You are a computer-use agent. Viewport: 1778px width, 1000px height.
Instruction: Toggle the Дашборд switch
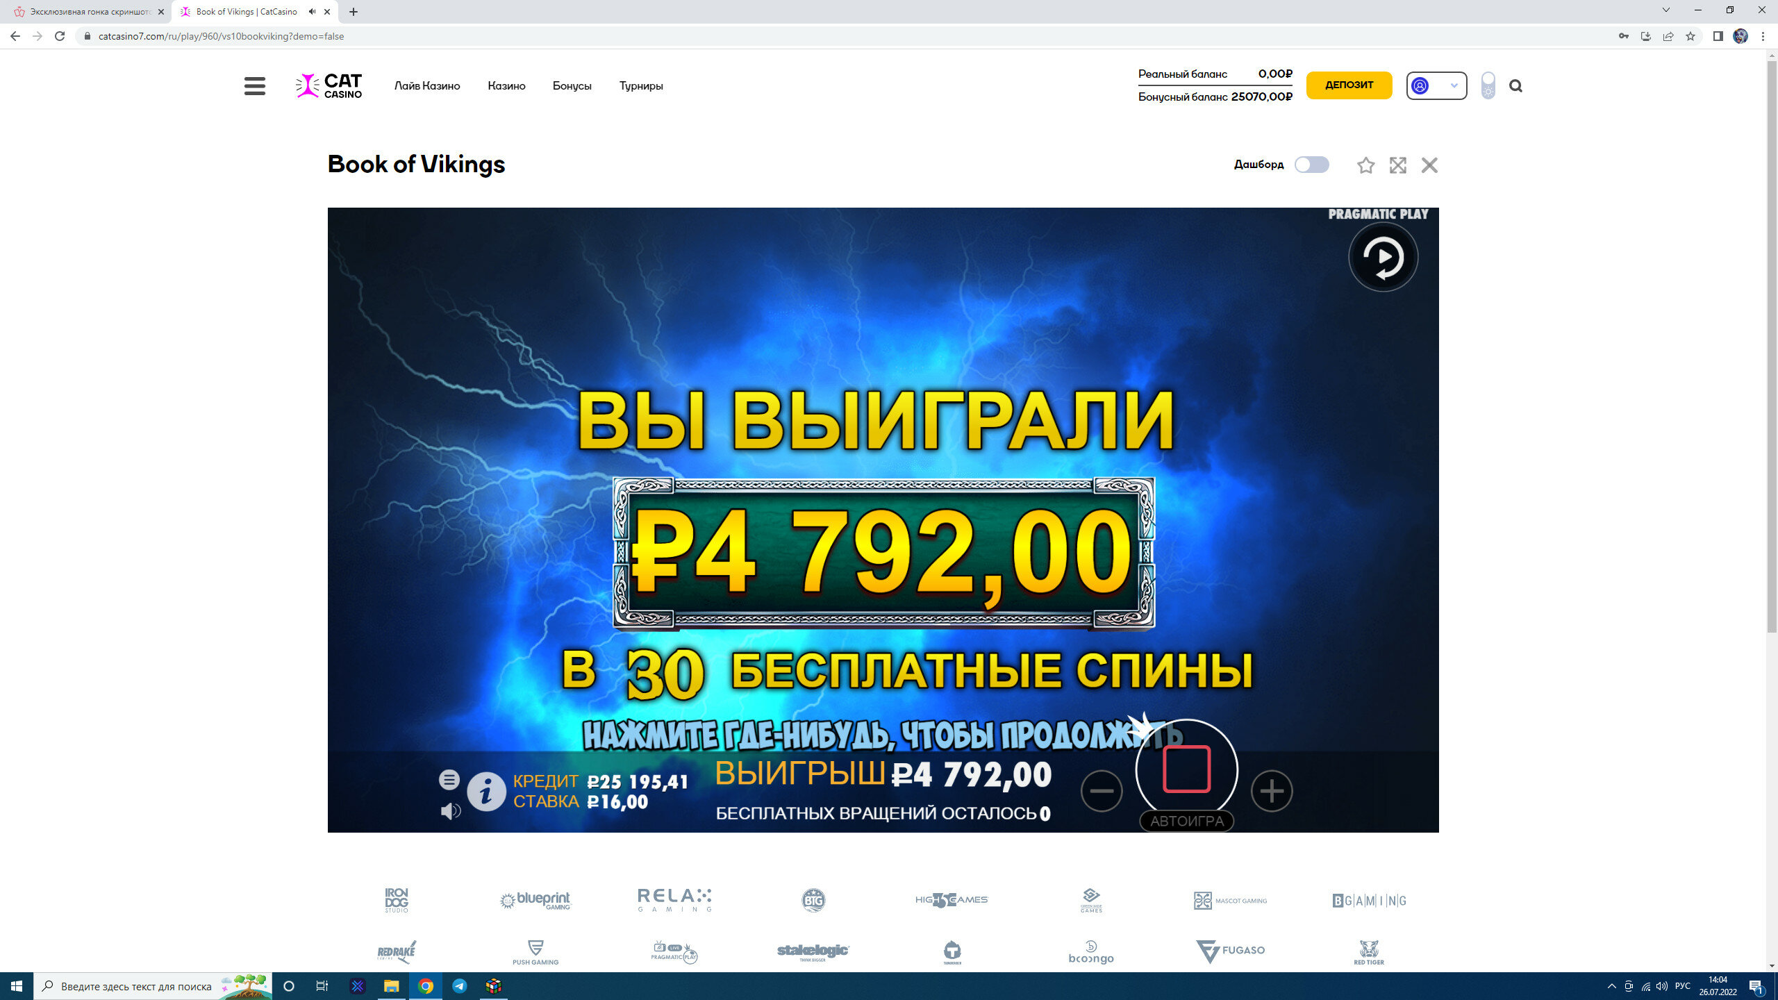tap(1312, 165)
